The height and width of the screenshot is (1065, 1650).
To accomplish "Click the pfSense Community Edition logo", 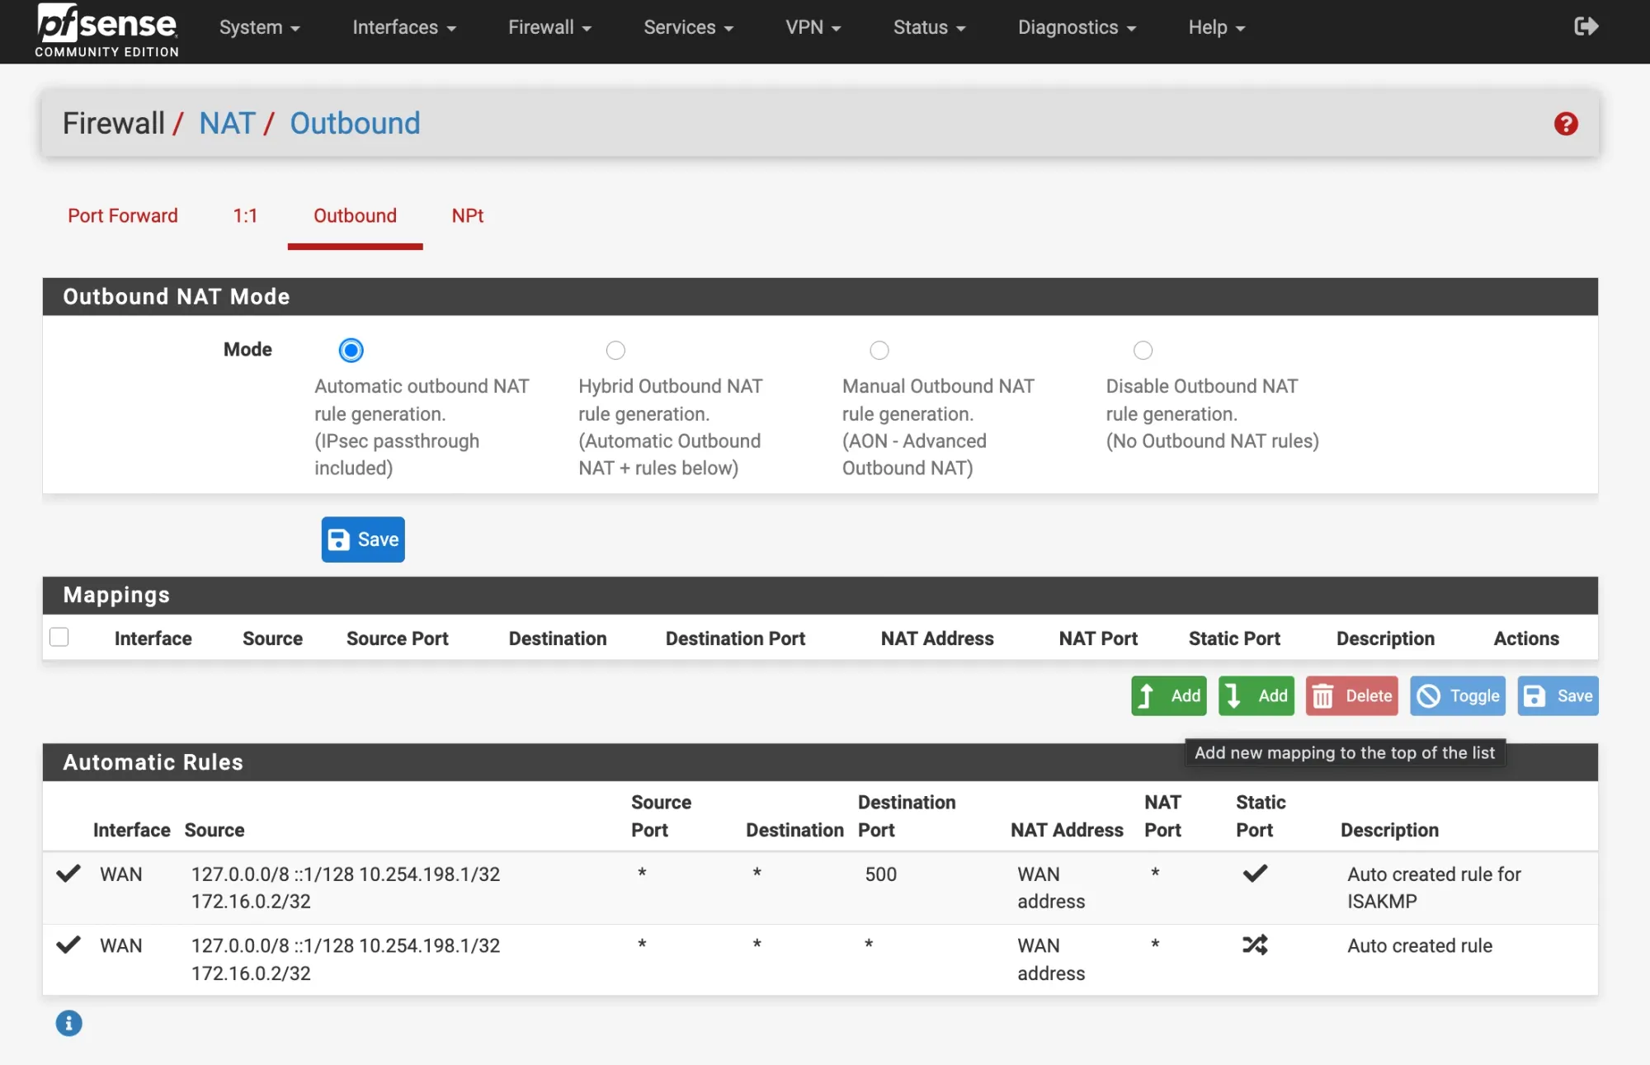I will (106, 31).
